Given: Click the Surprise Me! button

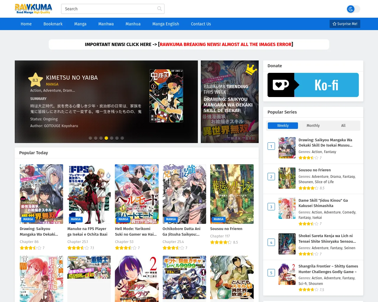Looking at the screenshot, I should point(345,24).
